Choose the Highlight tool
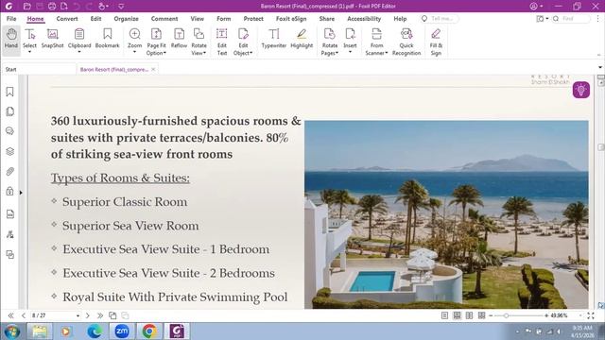The width and height of the screenshot is (605, 340). point(302,39)
